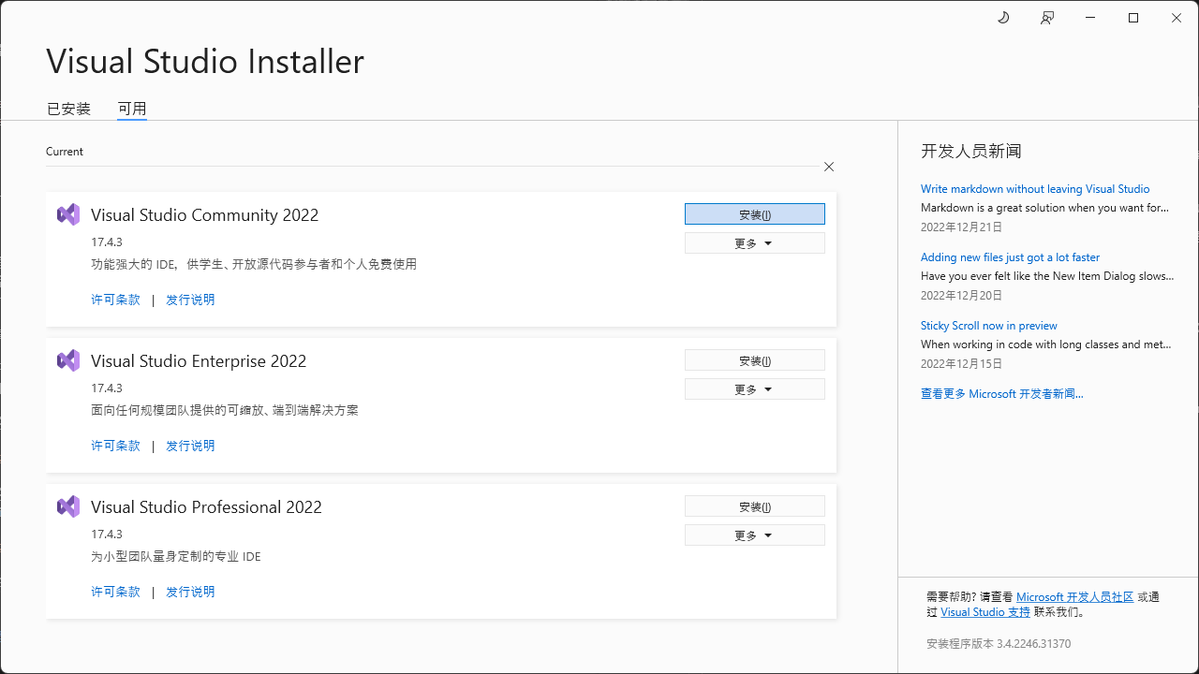Click Enterprise description 面向任何规模团队 text

[225, 410]
